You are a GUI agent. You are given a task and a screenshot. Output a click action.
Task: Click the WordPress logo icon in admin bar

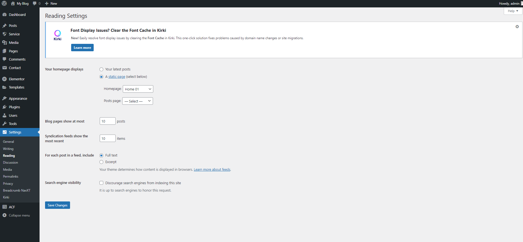tap(4, 4)
